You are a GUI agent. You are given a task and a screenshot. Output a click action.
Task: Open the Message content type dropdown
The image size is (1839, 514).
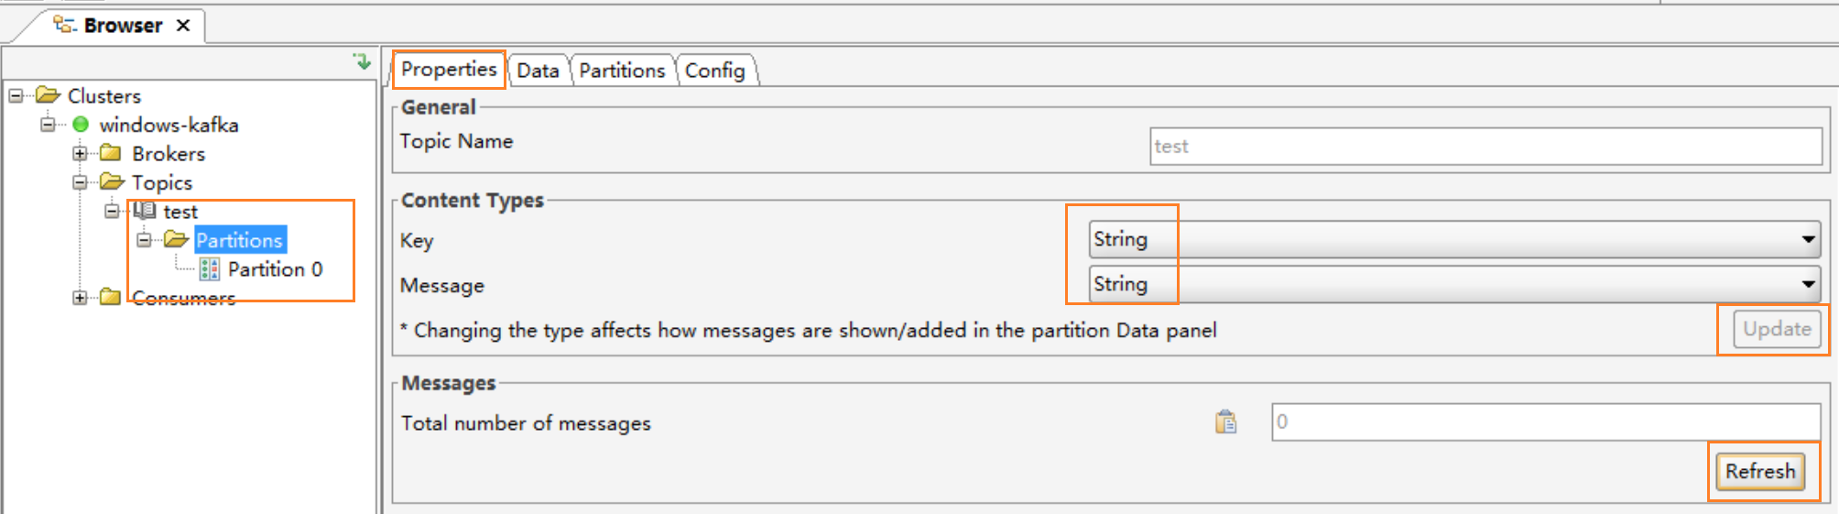point(1808,284)
